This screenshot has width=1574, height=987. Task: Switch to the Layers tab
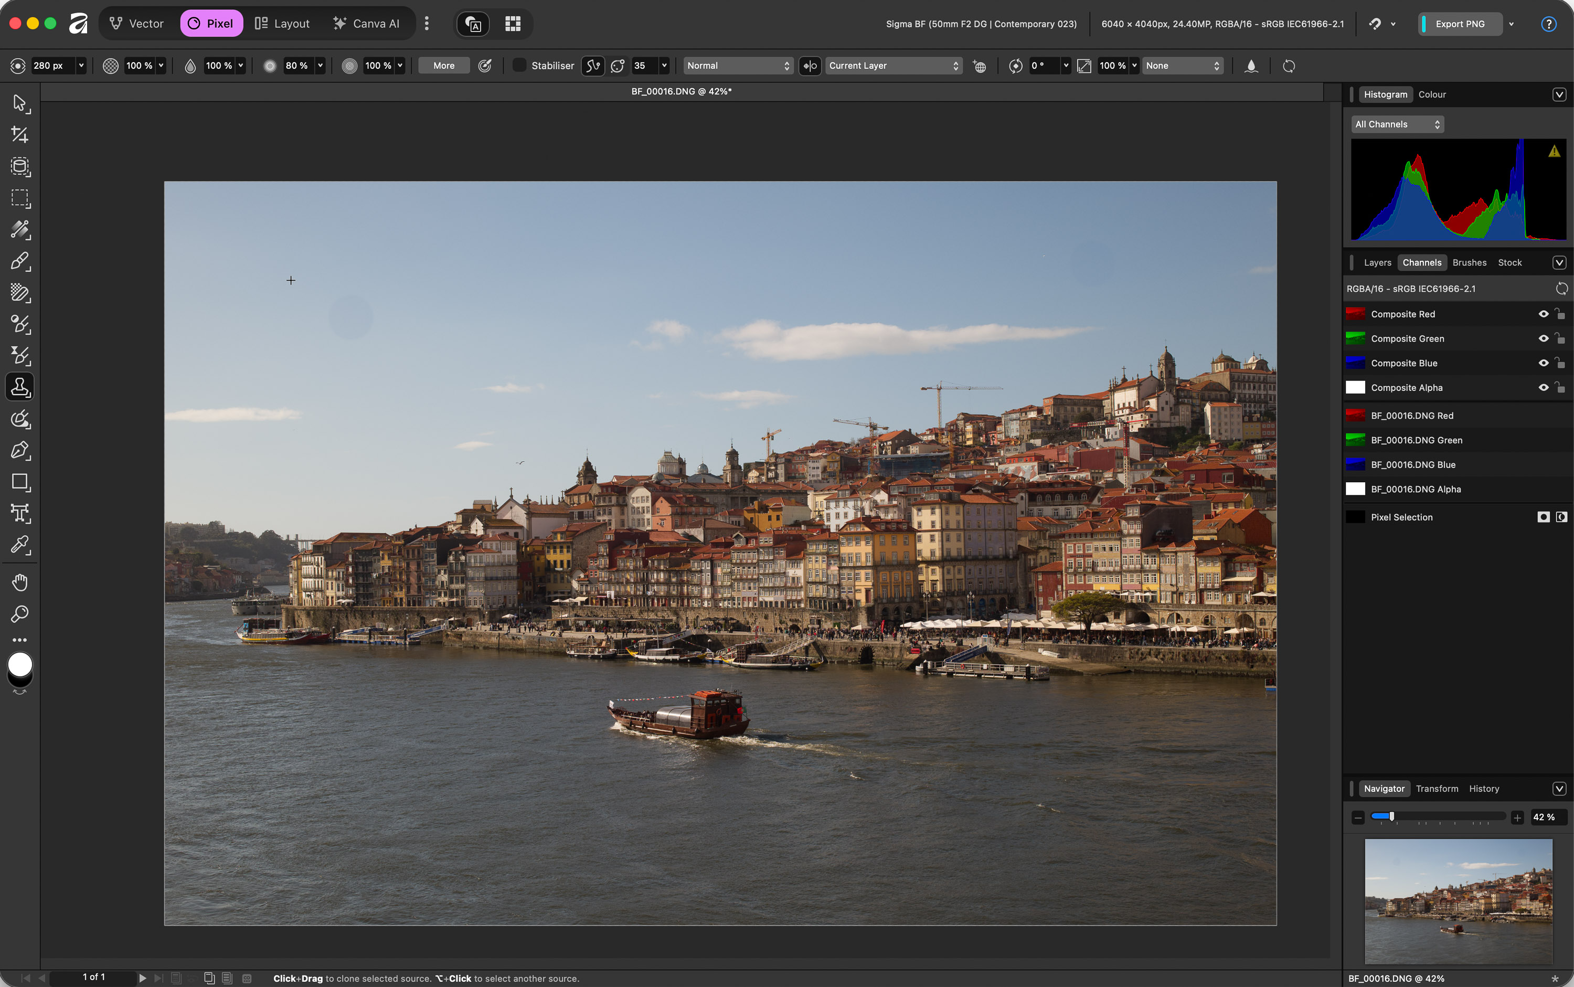coord(1377,262)
